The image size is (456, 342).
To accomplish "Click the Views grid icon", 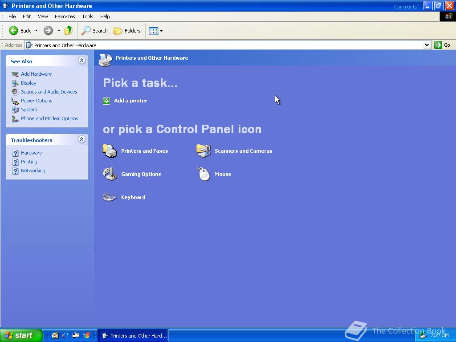I will (153, 31).
